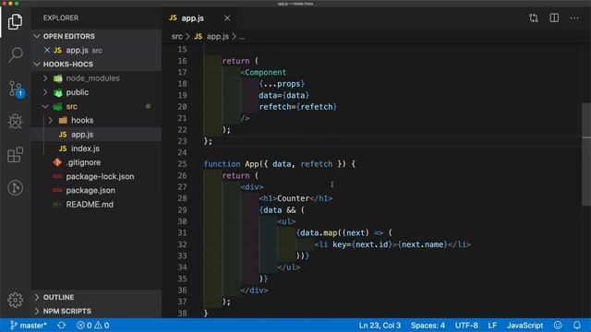591x332 pixels.
Task: Click the editor vertical scrollbar thumb
Action: click(586, 154)
